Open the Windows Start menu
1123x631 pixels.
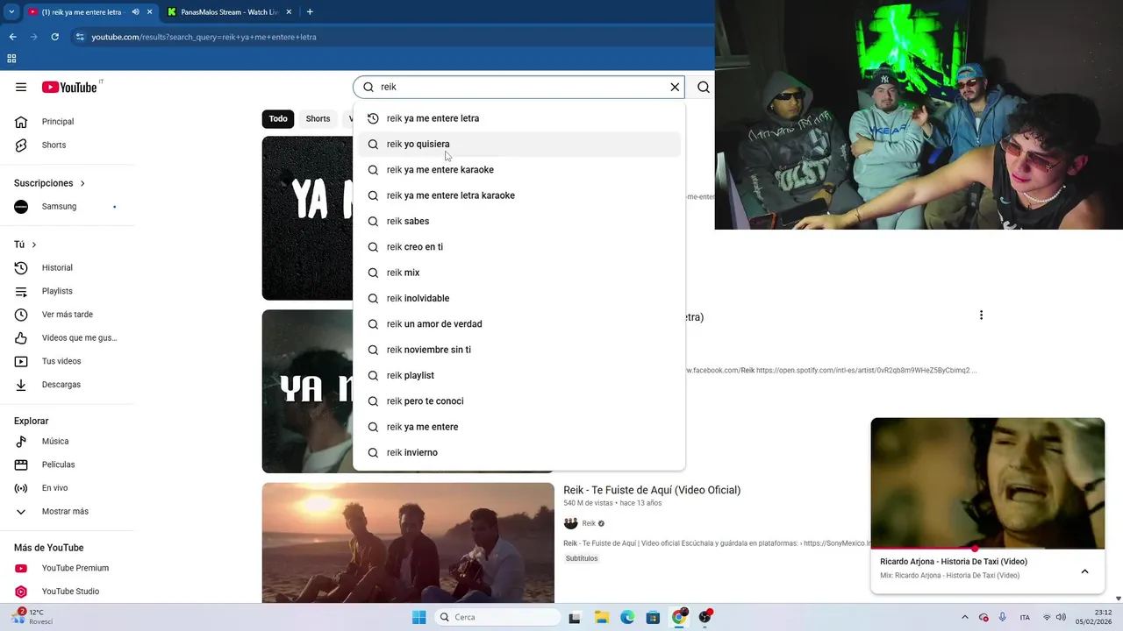click(418, 617)
